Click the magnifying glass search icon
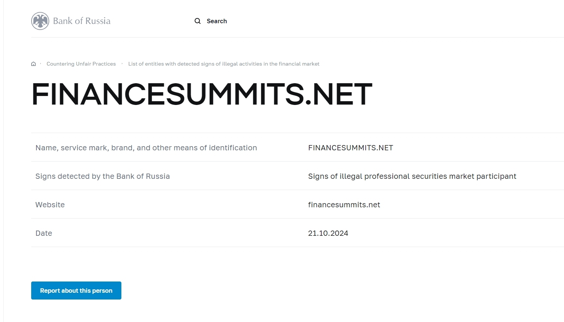The height and width of the screenshot is (322, 564). click(x=198, y=21)
